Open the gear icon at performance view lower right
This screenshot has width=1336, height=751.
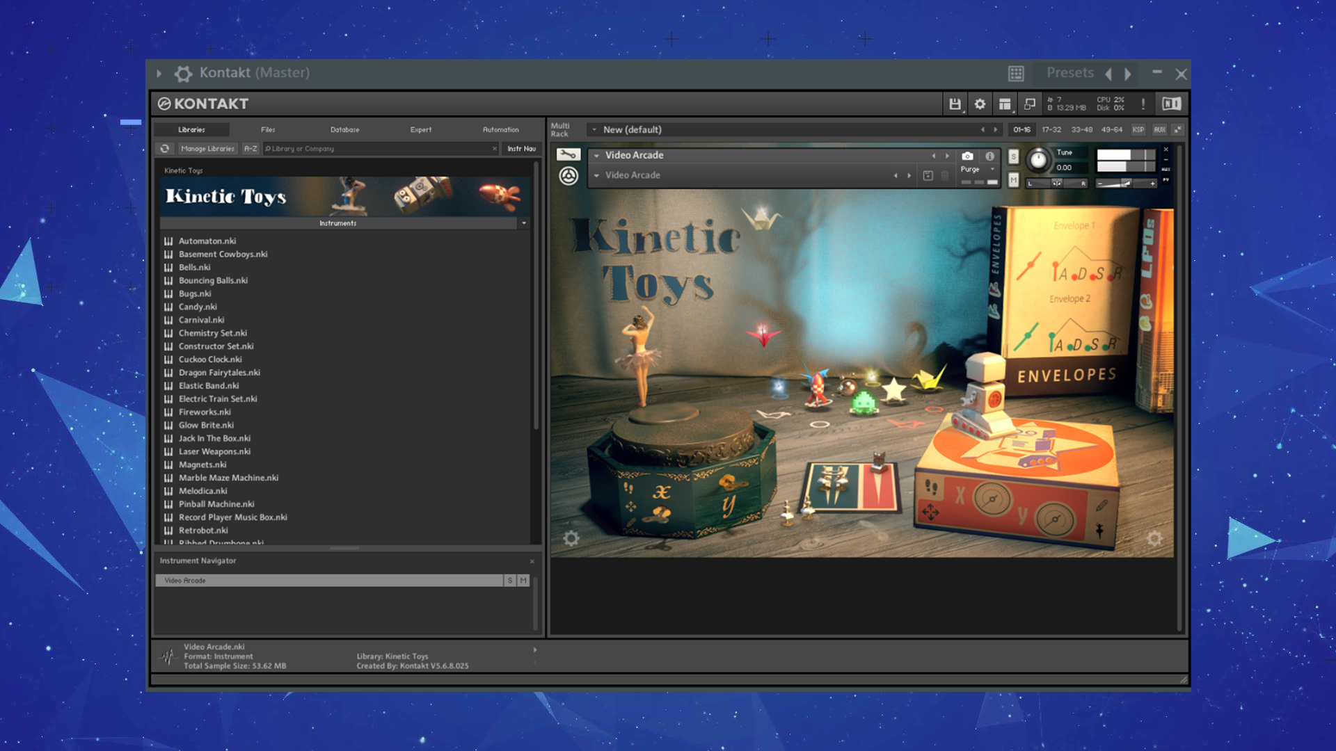tap(1154, 538)
